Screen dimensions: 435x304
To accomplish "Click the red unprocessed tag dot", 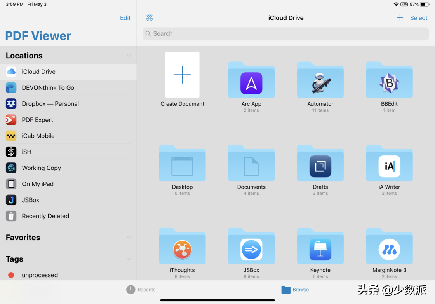I will (11, 275).
